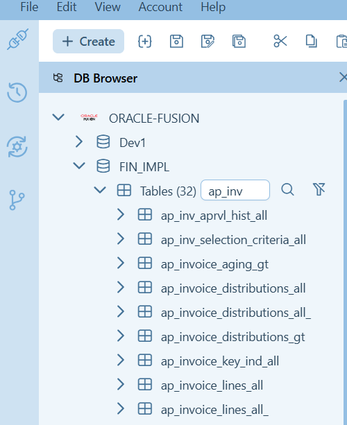Image resolution: width=347 pixels, height=425 pixels.
Task: Click table icon of ap_invoice_key_ind_all
Action: click(x=145, y=361)
